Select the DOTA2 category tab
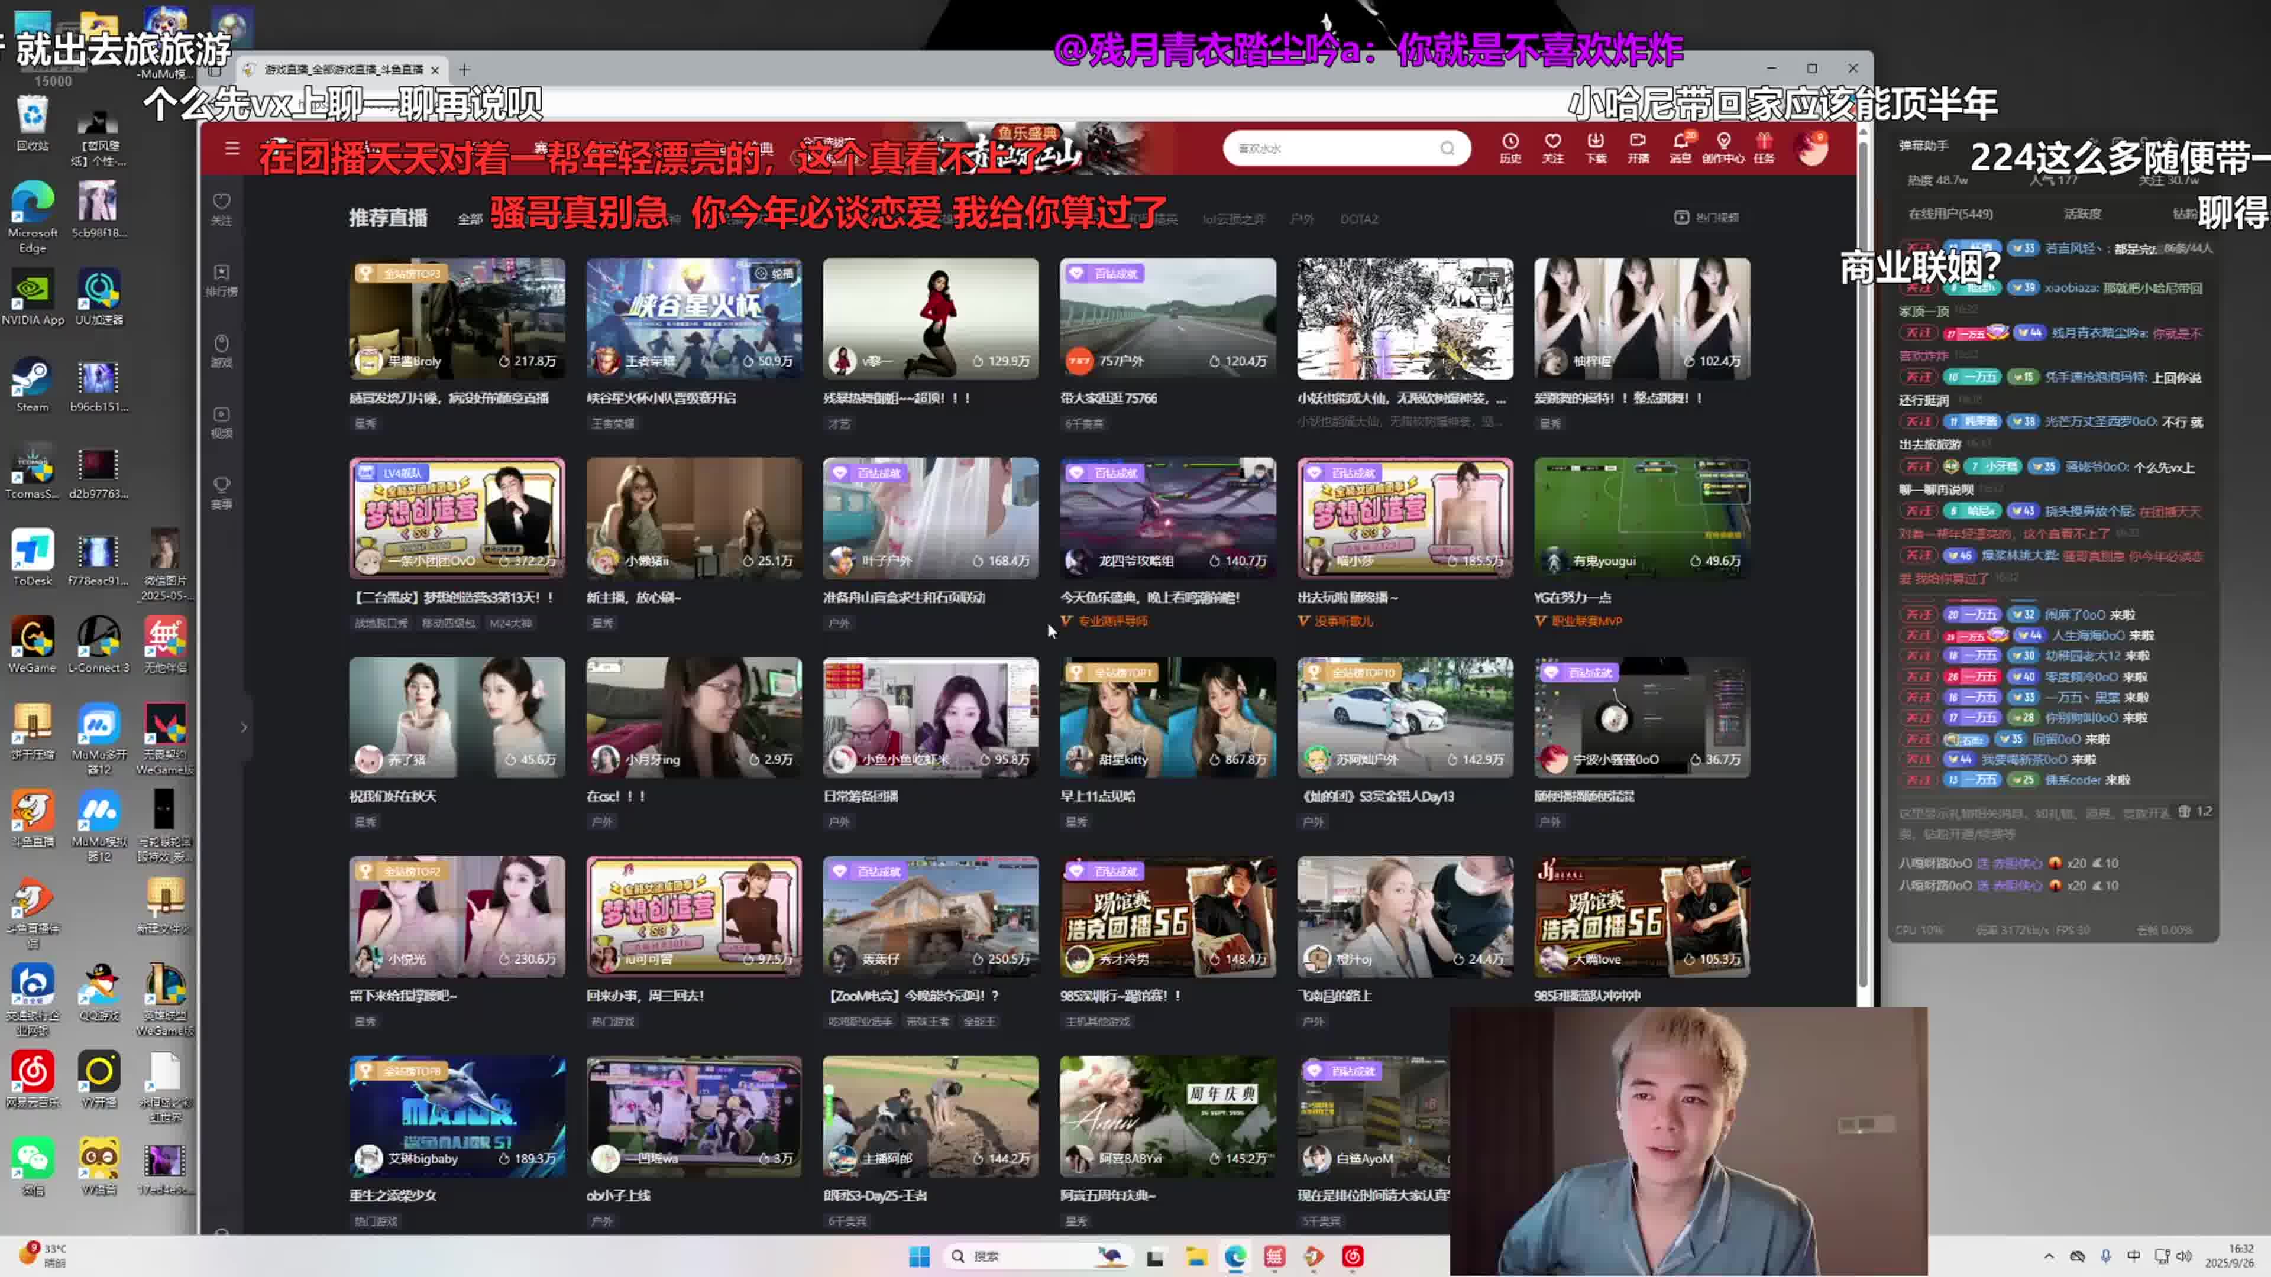 tap(1358, 219)
